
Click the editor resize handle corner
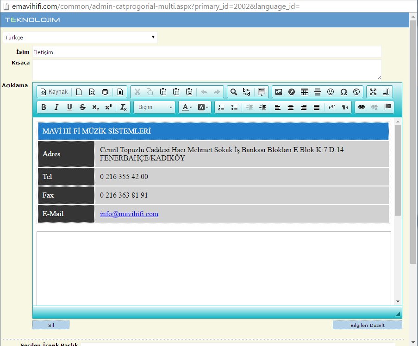398,314
